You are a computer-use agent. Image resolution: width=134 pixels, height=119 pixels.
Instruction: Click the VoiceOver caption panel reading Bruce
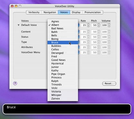coord(67,109)
